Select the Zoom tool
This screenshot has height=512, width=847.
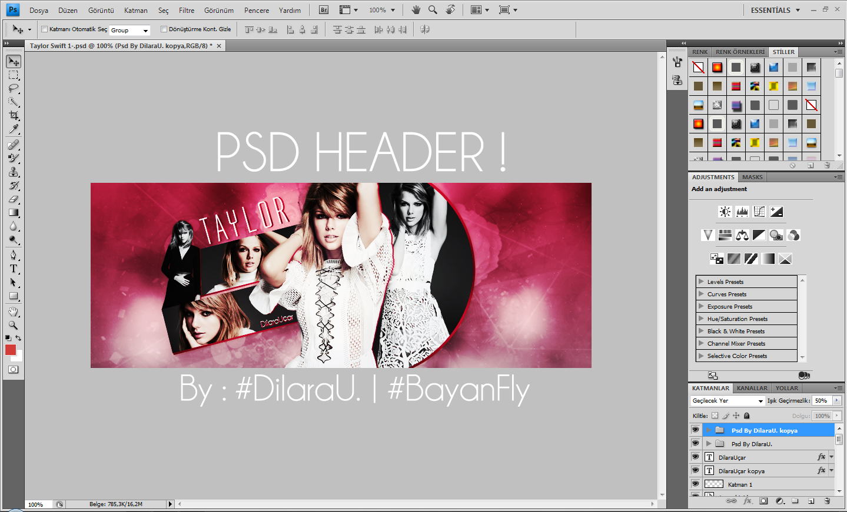(x=13, y=324)
